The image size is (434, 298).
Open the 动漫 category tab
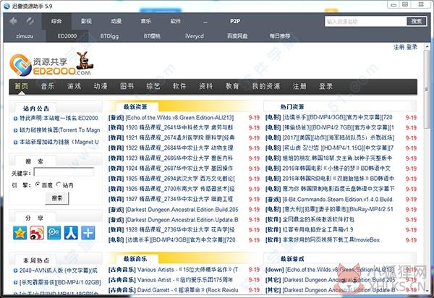pos(116,21)
